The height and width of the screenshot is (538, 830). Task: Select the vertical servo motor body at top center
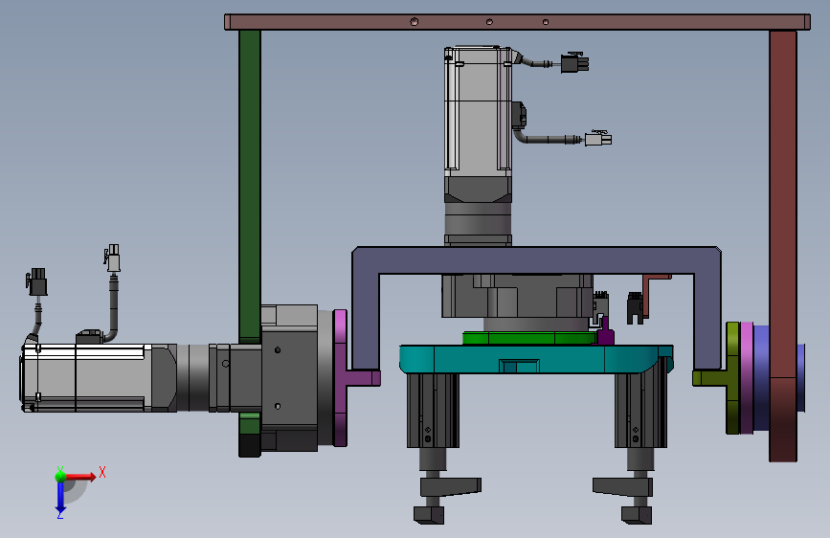478,111
